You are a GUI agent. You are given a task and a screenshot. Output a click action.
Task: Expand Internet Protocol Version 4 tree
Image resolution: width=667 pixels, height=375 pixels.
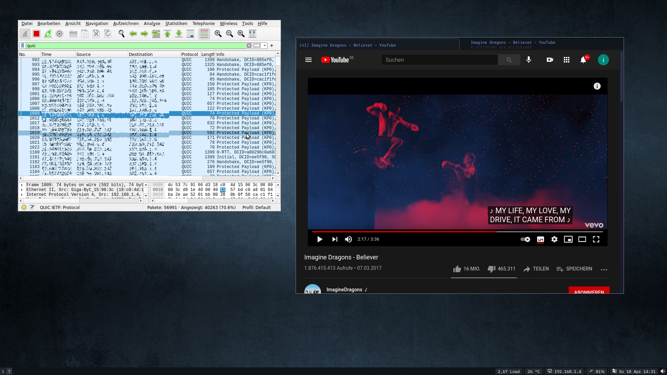tap(22, 195)
